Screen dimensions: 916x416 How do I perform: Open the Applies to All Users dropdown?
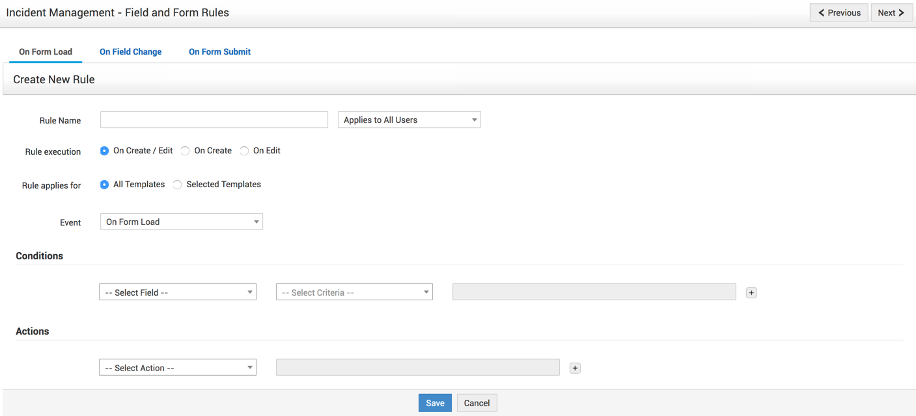[x=409, y=120]
